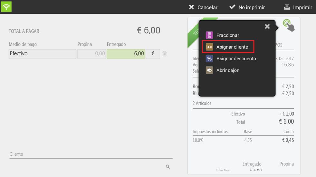Viewport: 316px width, 177px height.
Task: Click the Abrir cajón drawer icon
Action: tap(209, 70)
